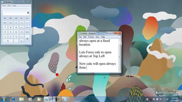The width and height of the screenshot is (182, 102).
Task: Click the CE button in Calculator
Action: coord(11,23)
